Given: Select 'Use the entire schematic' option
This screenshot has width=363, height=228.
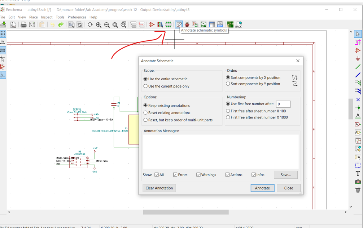Looking at the screenshot, I should tap(165, 79).
